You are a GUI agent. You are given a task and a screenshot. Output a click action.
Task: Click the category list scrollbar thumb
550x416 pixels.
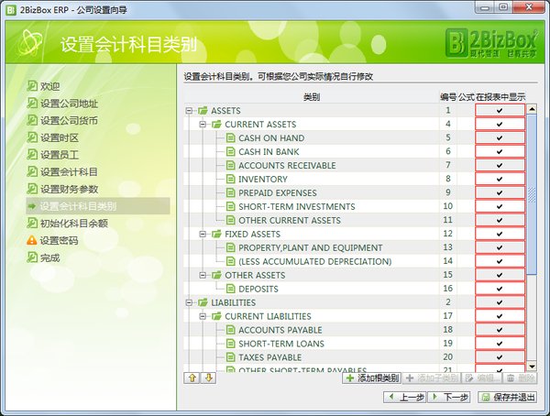pos(532,194)
